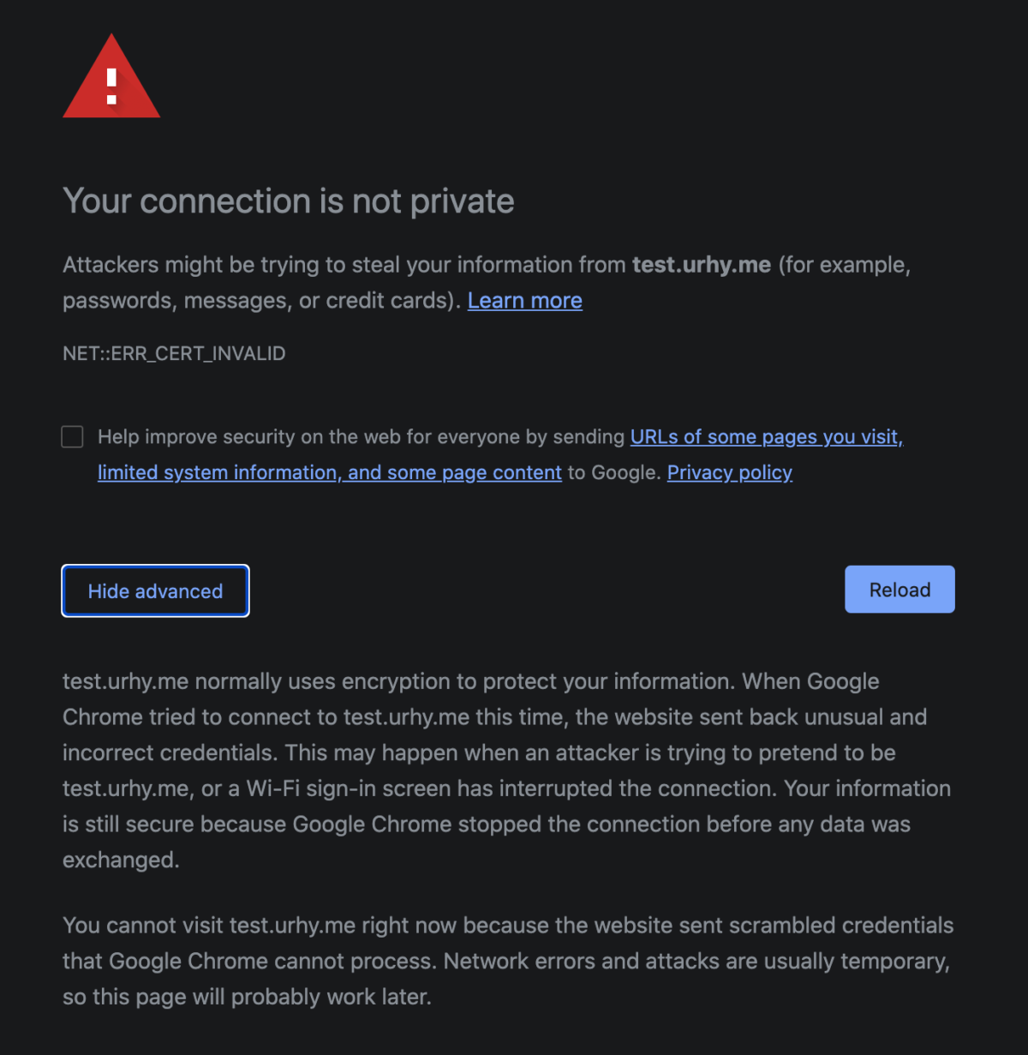Viewport: 1028px width, 1055px height.
Task: Click the bold test.urhy.me domain name
Action: (x=701, y=265)
